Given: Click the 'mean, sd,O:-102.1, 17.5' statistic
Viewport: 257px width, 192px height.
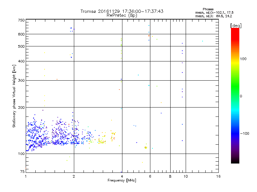Looking at the screenshot, I should [214, 12].
